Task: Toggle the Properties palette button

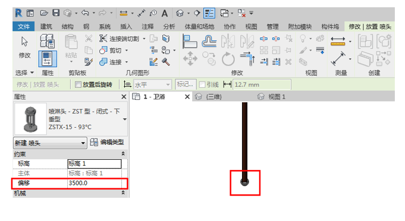Action: 47,59
